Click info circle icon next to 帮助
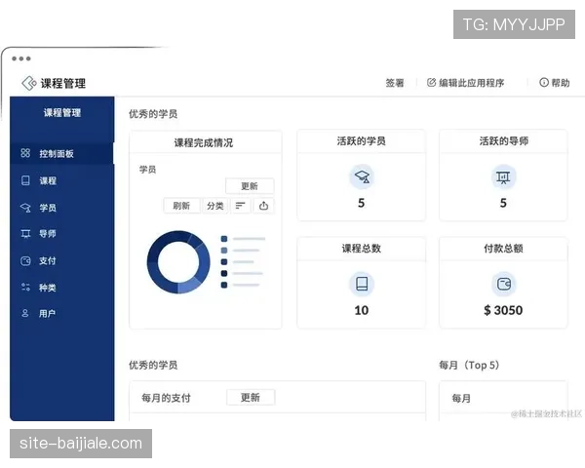The image size is (585, 468). [x=544, y=83]
